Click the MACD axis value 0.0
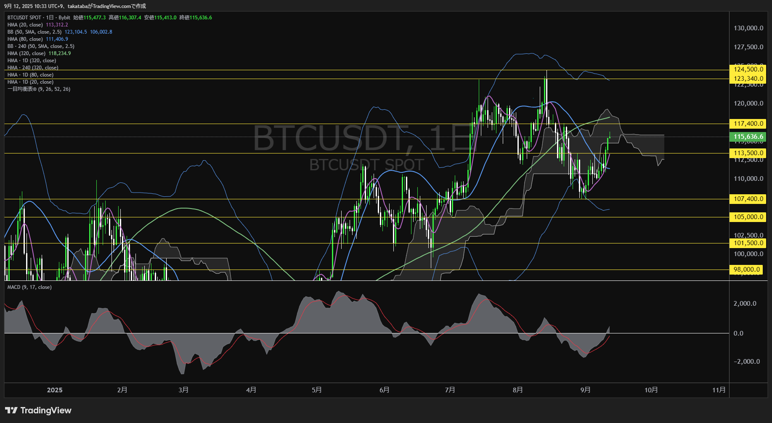772x423 pixels. pyautogui.click(x=738, y=333)
